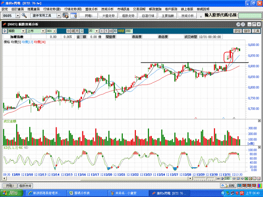Click the red antivirus tray icon
263x197 pixels.
tap(242, 193)
